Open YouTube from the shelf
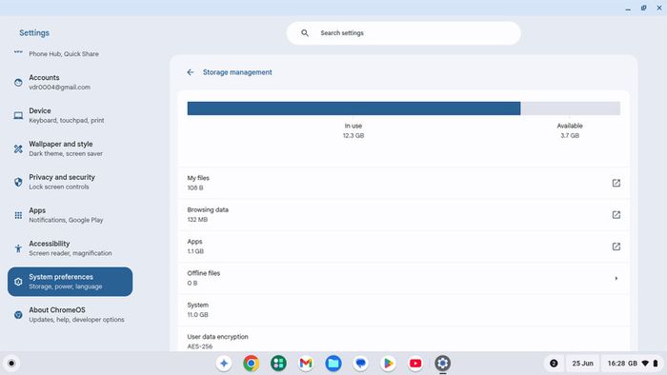 point(415,364)
